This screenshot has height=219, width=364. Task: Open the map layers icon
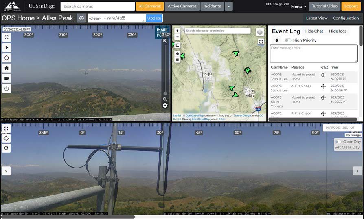260,32
